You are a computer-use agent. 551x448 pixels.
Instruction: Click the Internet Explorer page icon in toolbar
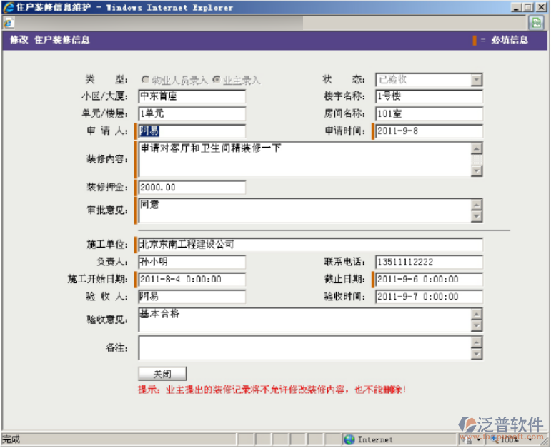(8, 23)
